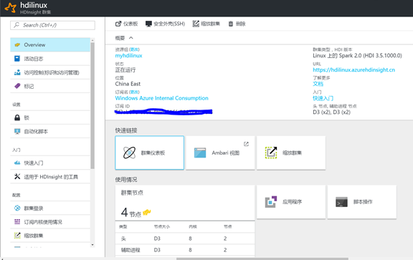Click Linux 上的 Spark 2.0 cluster type text
413x260 pixels.
(x=357, y=56)
